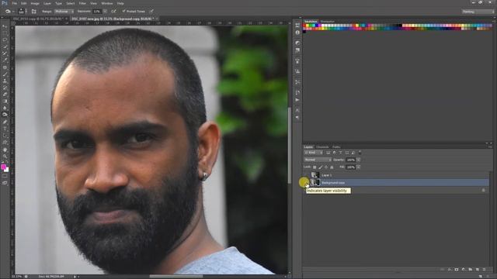This screenshot has width=497, height=279.
Task: Select the Swatches tab
Action: (311, 22)
